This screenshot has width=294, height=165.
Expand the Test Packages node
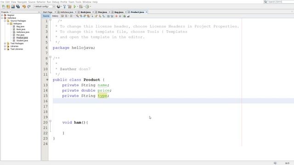[x=5, y=44]
